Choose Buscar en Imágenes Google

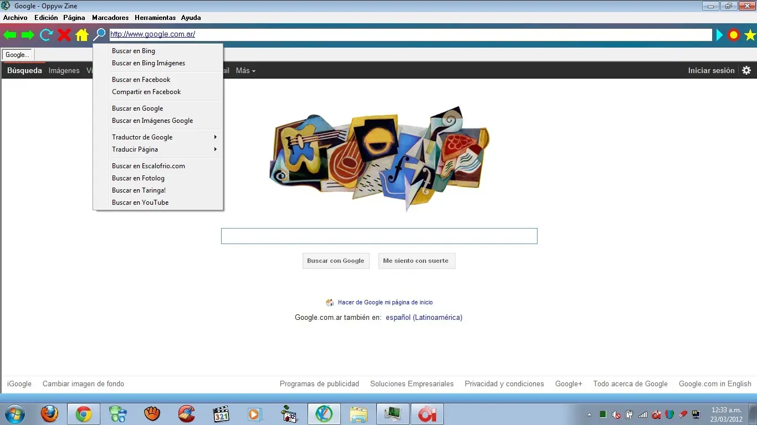click(x=158, y=121)
